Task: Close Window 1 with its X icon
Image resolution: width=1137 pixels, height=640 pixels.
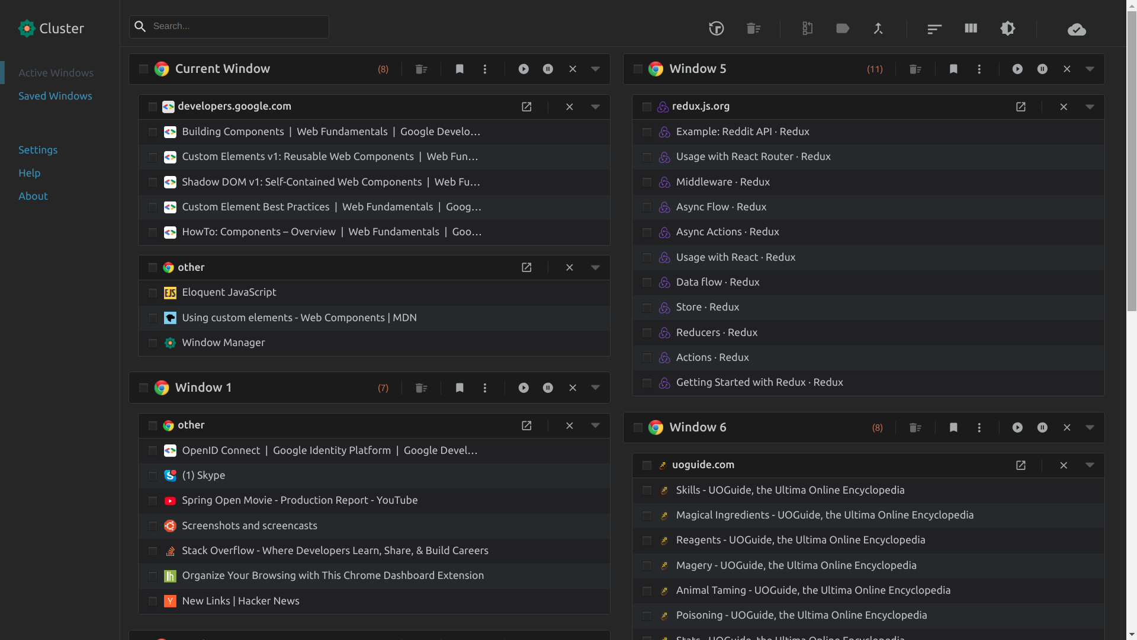Action: (573, 388)
